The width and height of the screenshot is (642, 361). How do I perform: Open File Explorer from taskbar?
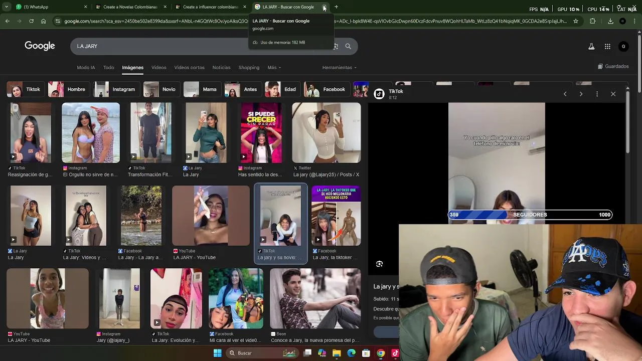tap(337, 353)
